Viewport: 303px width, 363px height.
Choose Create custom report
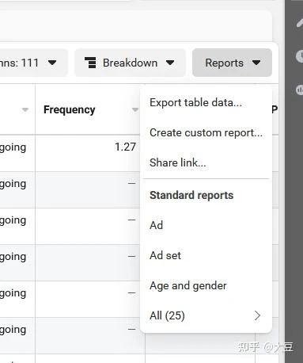[x=206, y=132]
